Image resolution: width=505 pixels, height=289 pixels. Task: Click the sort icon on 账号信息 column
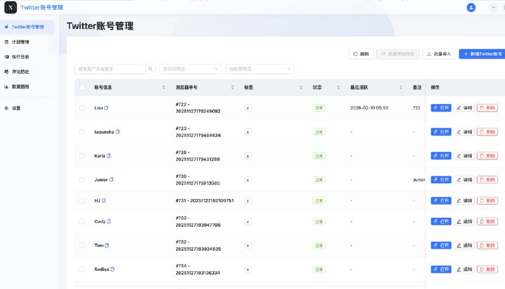163,88
